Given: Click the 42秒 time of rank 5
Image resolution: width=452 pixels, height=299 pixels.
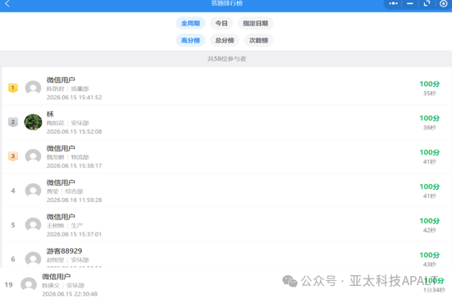Looking at the screenshot, I should [430, 230].
